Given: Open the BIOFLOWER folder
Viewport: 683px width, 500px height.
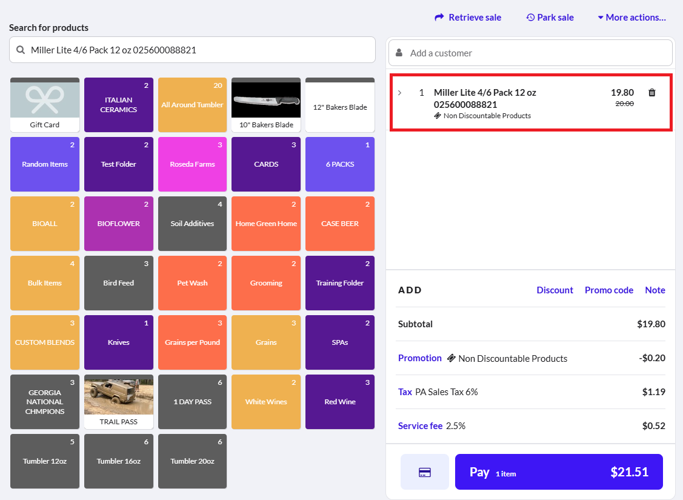Looking at the screenshot, I should pyautogui.click(x=119, y=224).
